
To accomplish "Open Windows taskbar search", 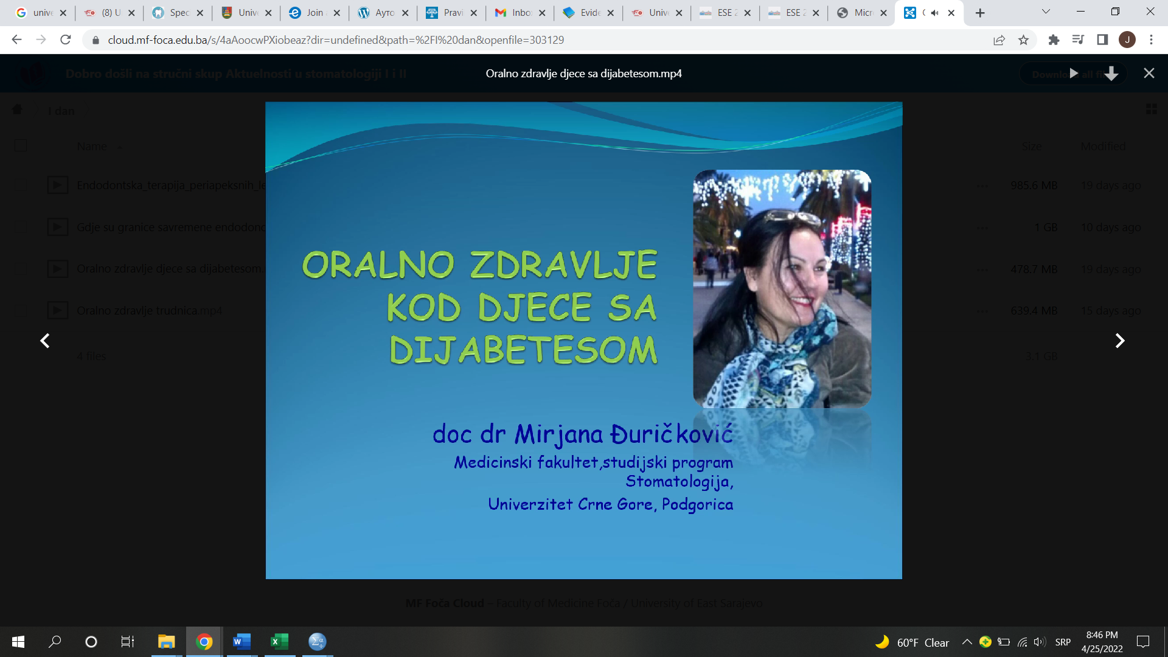I will (x=55, y=642).
